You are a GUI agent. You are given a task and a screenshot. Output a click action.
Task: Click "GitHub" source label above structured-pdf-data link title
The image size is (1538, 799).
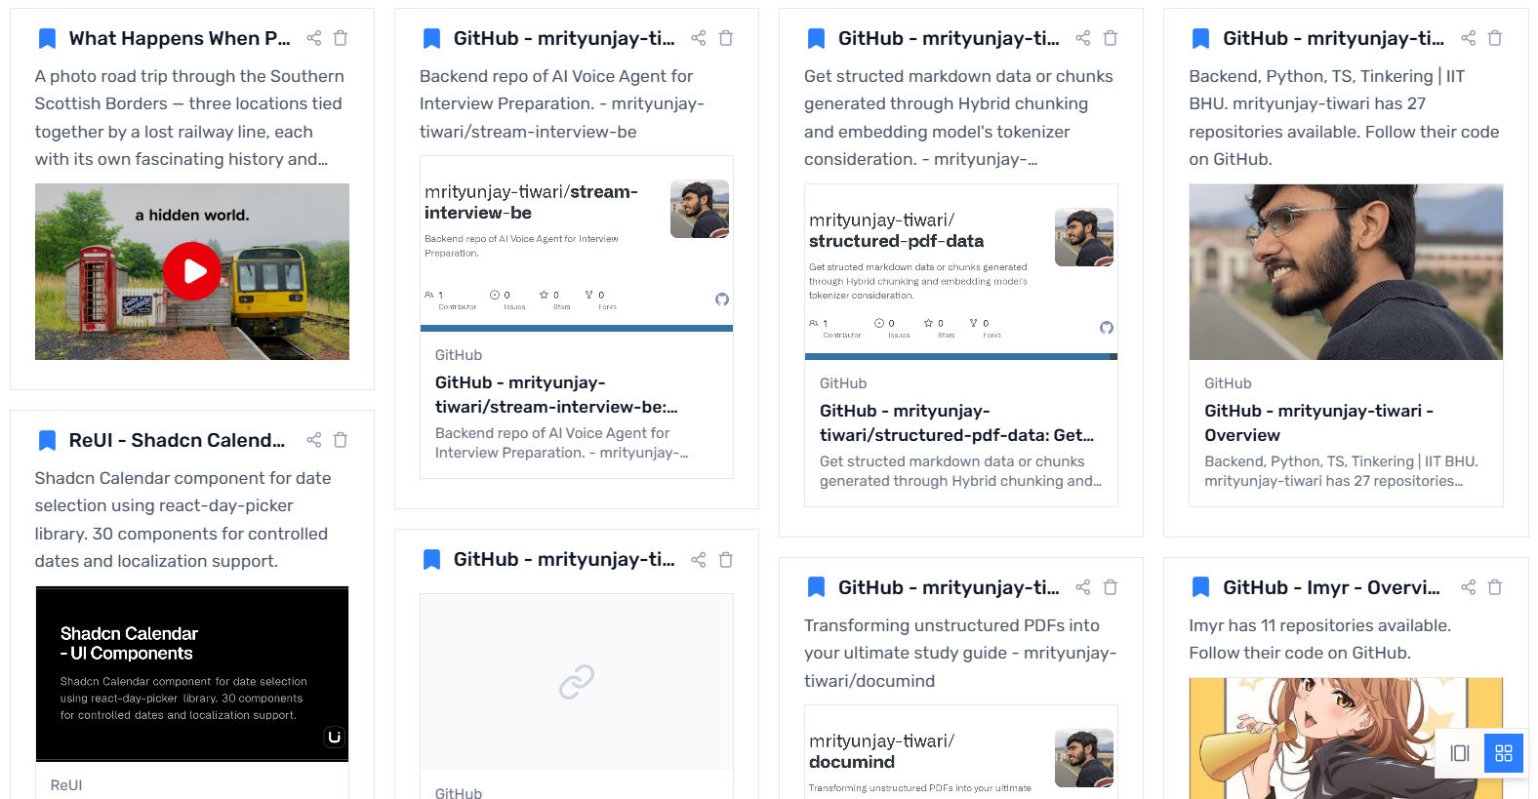pyautogui.click(x=843, y=383)
